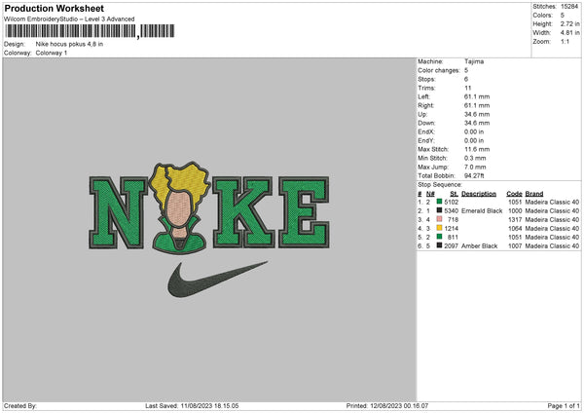Click the green letter N in the design

(118, 212)
